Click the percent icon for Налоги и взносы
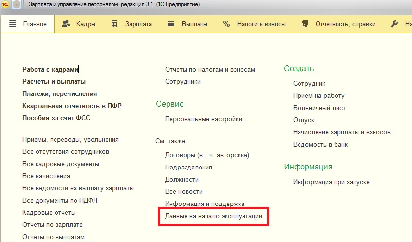Image resolution: width=412 pixels, height=242 pixels. 226,24
